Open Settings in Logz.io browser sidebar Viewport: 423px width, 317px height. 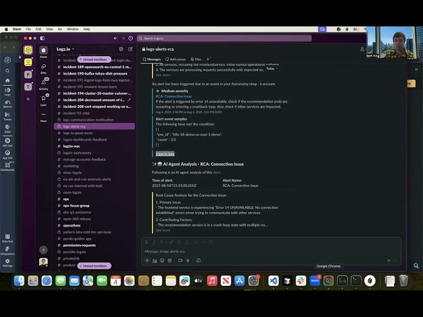coord(7,263)
